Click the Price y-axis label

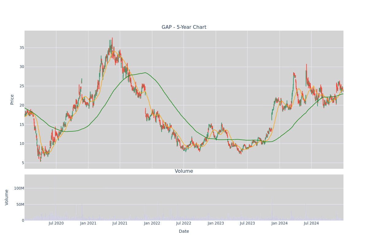(12, 100)
